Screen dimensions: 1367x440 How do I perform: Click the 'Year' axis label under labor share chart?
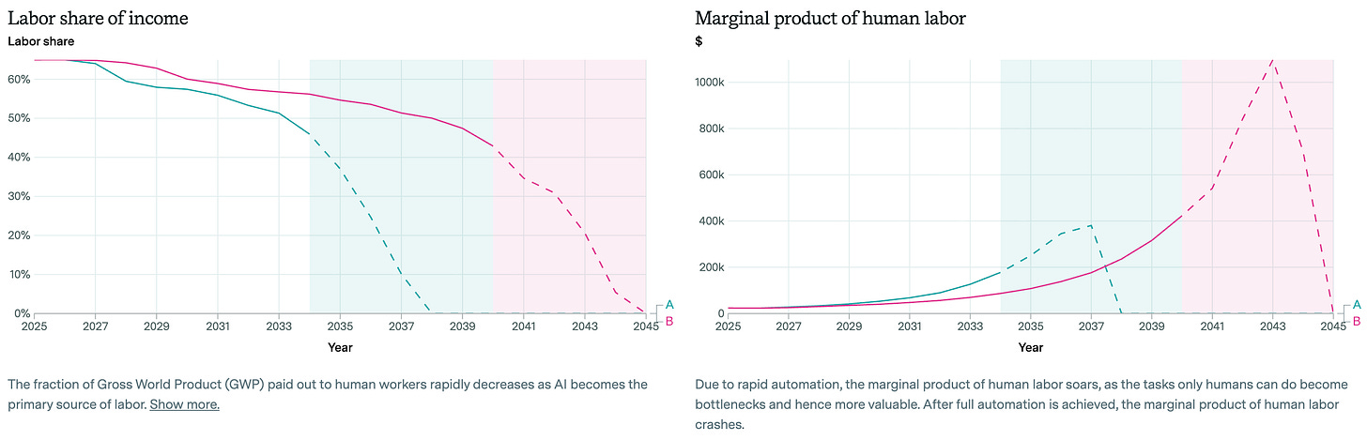tap(340, 347)
